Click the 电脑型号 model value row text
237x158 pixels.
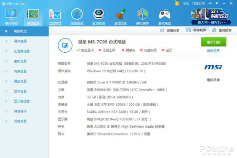[x=126, y=63]
